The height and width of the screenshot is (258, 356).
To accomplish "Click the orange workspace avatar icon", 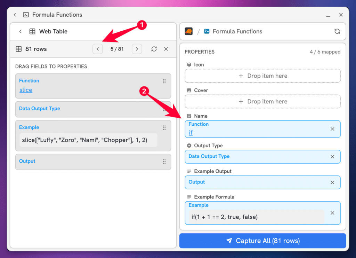I will click(x=189, y=31).
